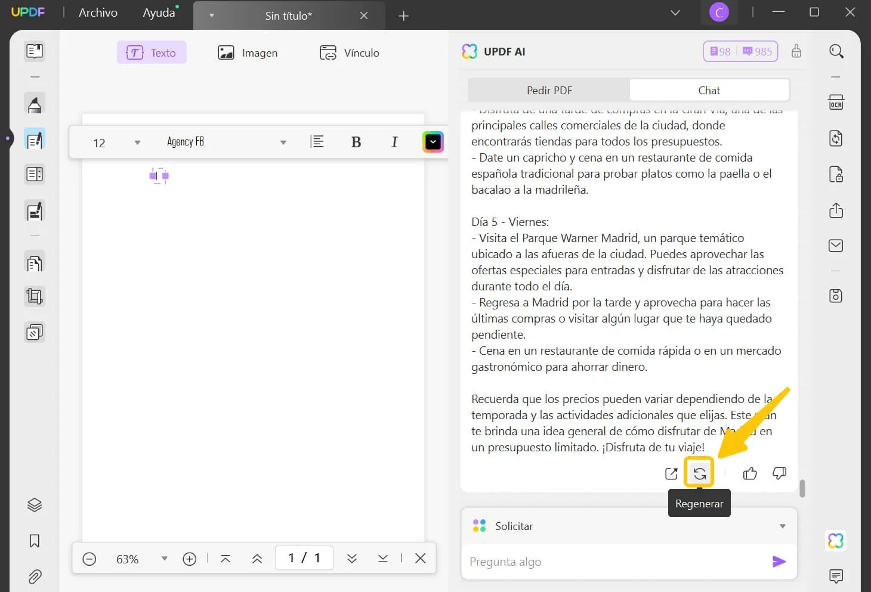Click the Search magnifier icon
Image resolution: width=871 pixels, height=592 pixels.
pos(836,52)
